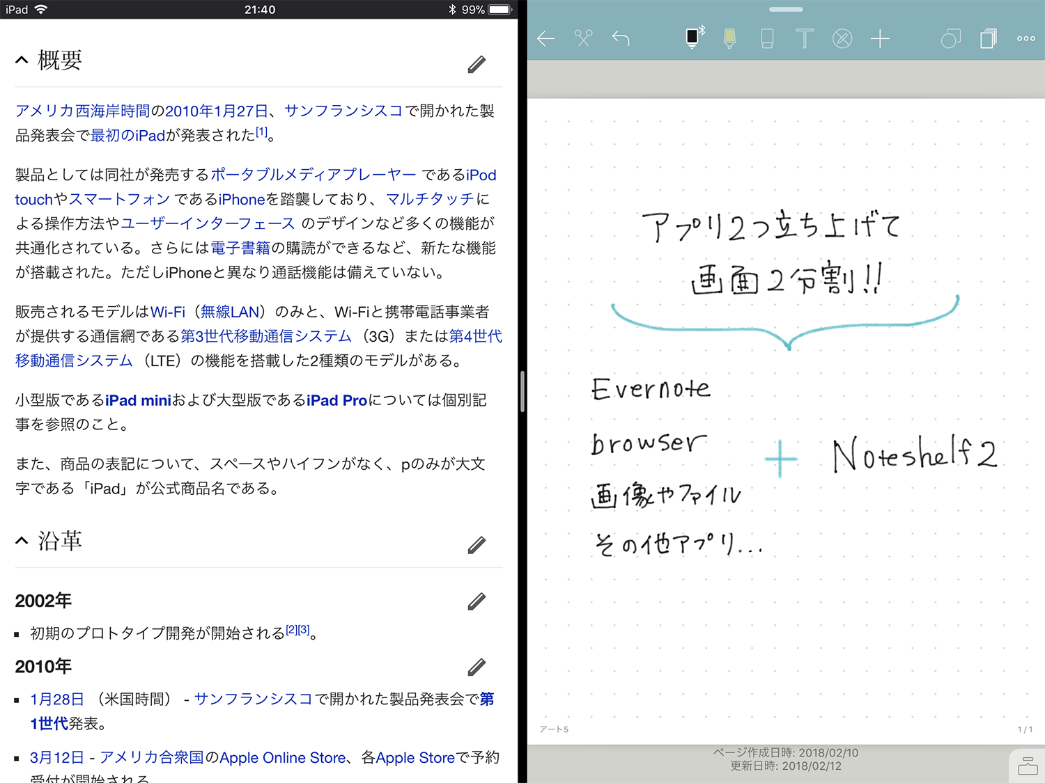Open the 最初のiPad link
The image size is (1045, 783).
point(127,135)
